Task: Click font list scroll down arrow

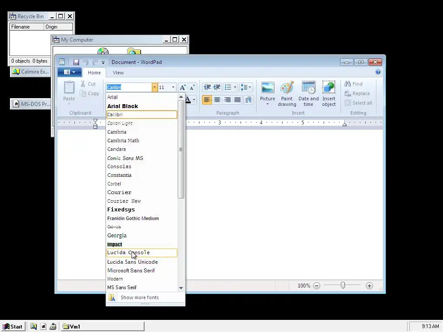Action: (x=181, y=288)
